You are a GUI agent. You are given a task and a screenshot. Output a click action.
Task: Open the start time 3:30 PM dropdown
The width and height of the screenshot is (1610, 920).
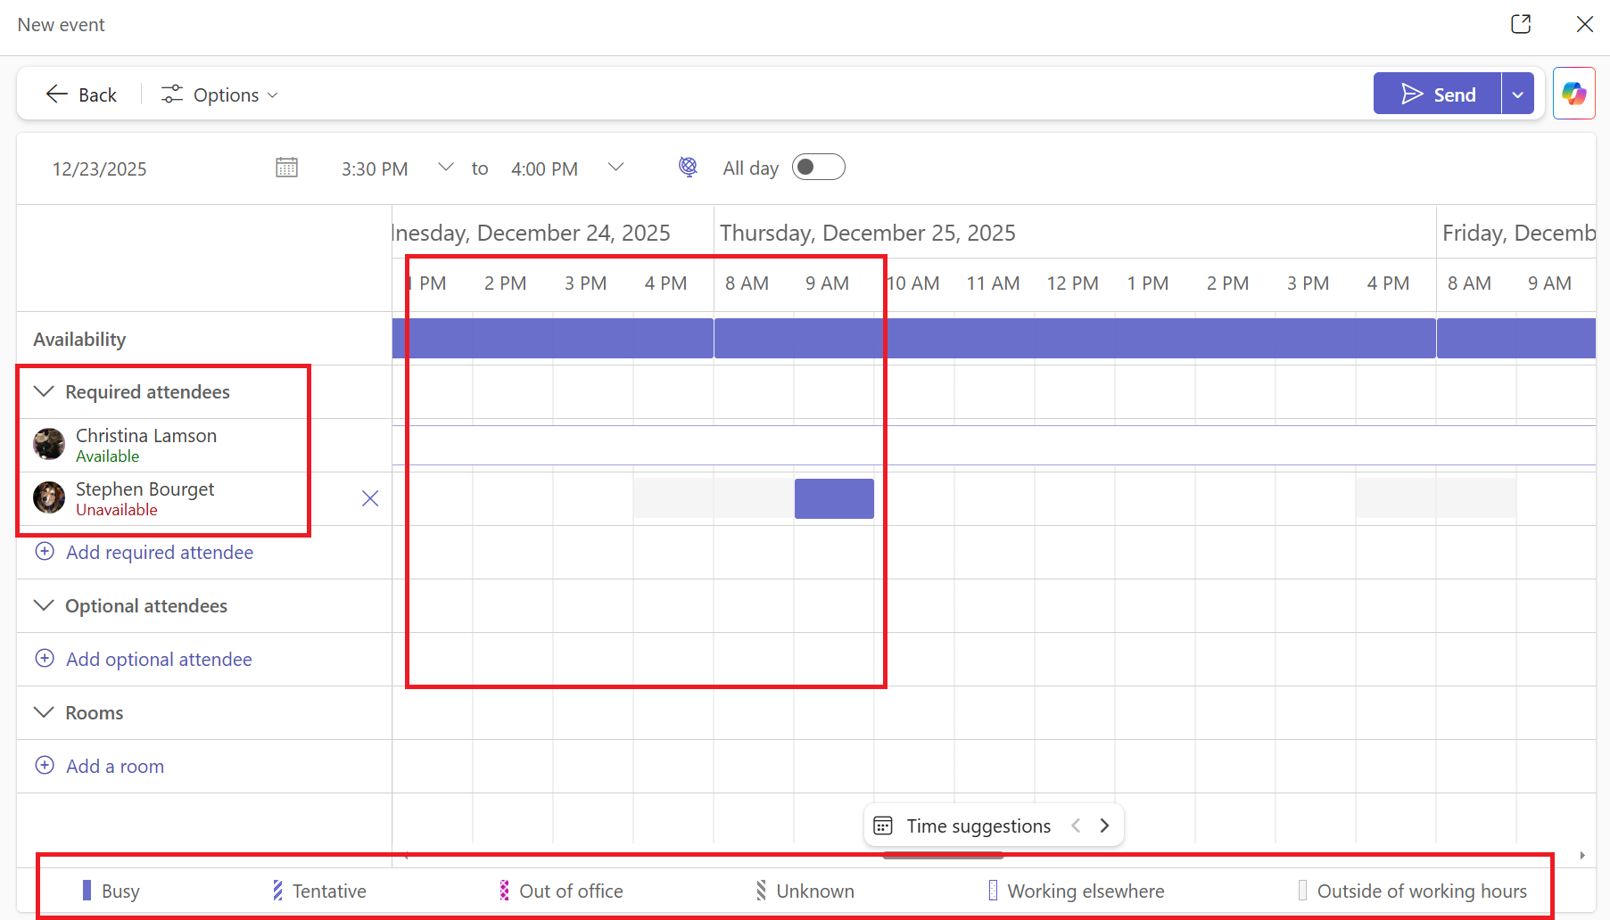(445, 168)
